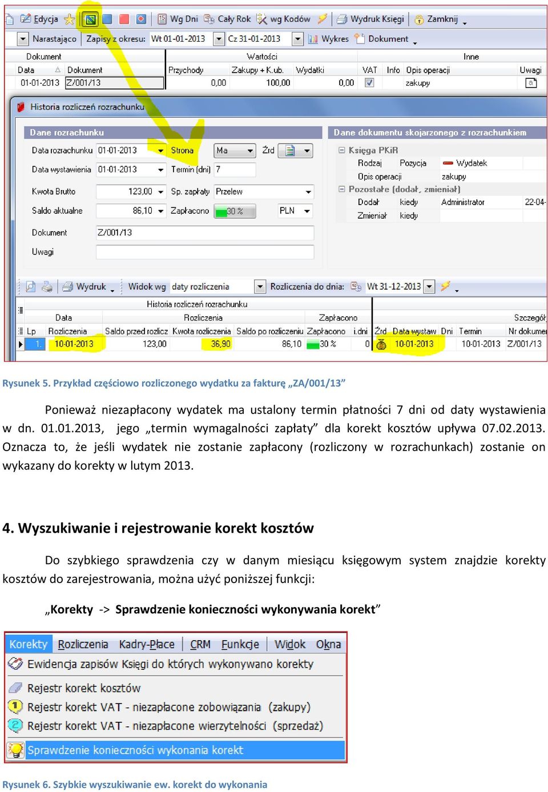Open the CRM menu
This screenshot has width=548, height=792.
click(x=200, y=644)
